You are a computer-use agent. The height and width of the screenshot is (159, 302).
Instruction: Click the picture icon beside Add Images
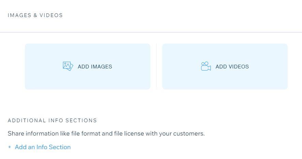68,66
